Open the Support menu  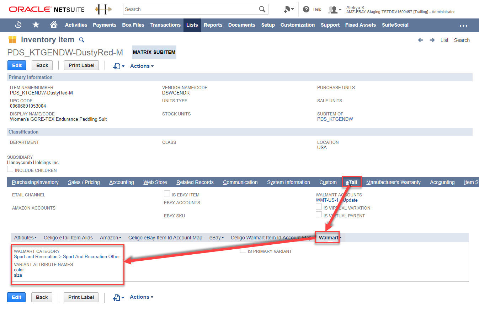click(x=330, y=25)
